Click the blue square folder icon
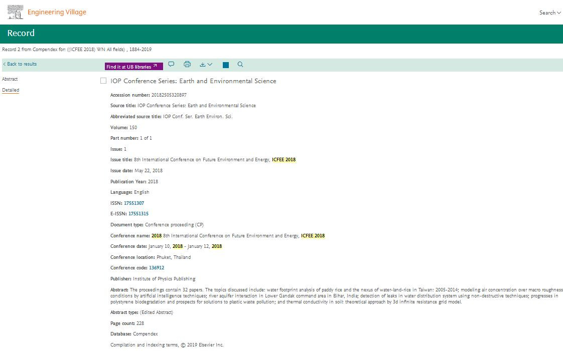Viewport: 563px width, 351px height. tap(226, 65)
